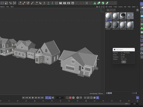Jump to next keyframe
The height and width of the screenshot is (107, 143).
(39, 98)
